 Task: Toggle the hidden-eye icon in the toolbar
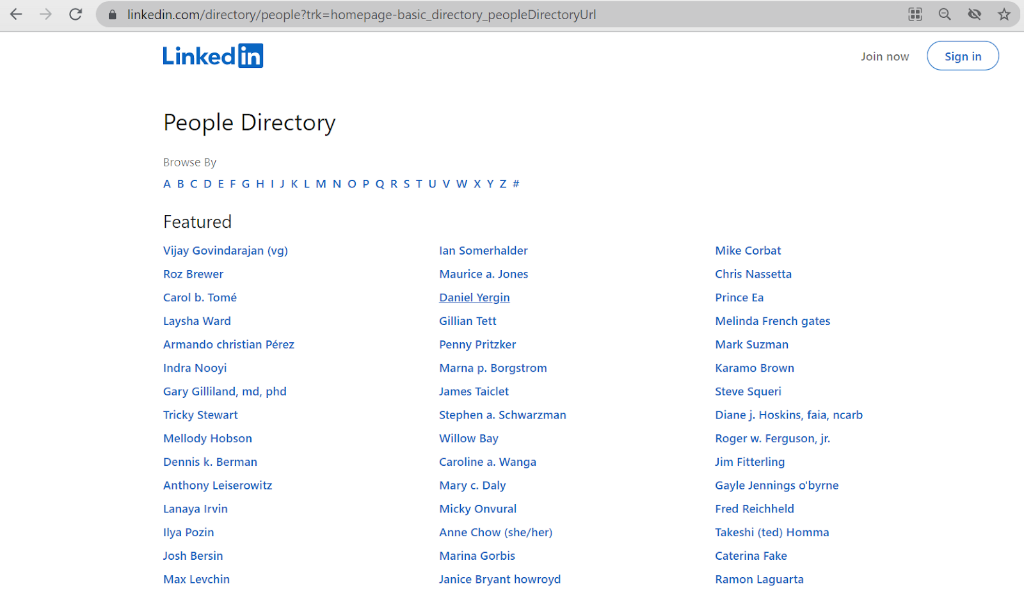(x=973, y=14)
